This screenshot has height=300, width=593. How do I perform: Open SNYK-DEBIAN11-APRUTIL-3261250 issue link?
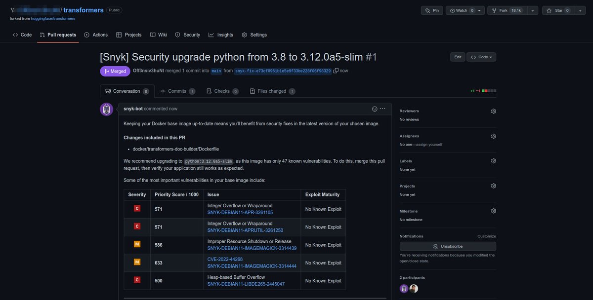[x=245, y=230]
